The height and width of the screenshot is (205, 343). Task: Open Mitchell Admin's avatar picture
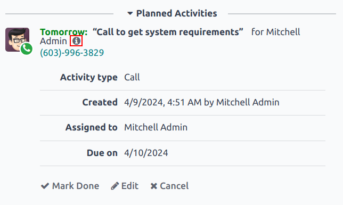[x=17, y=39]
